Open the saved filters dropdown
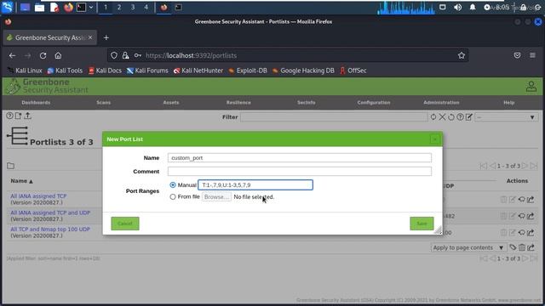 point(507,117)
